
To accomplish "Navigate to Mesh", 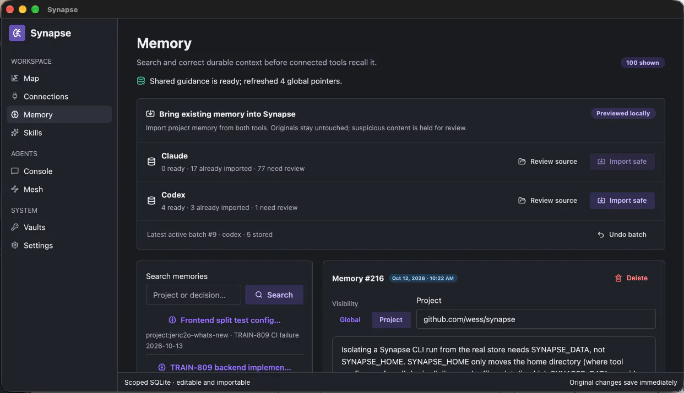I will click(59, 190).
